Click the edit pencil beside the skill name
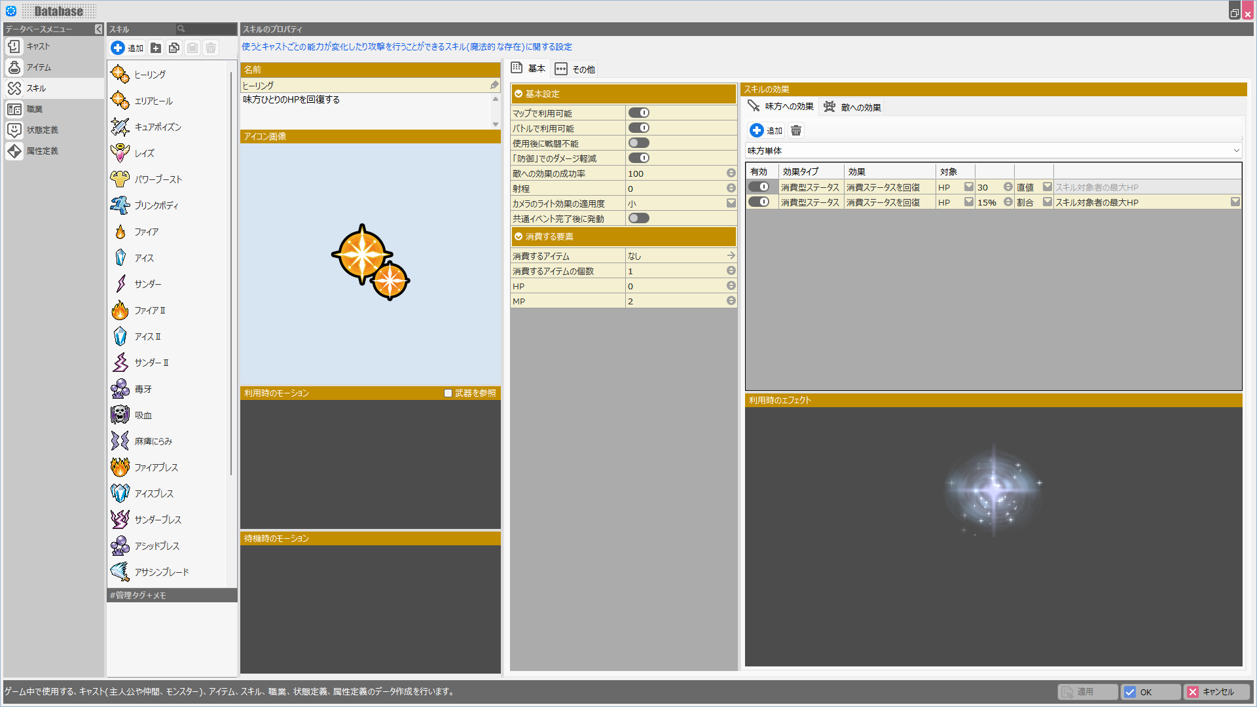The width and height of the screenshot is (1257, 707). click(x=494, y=85)
